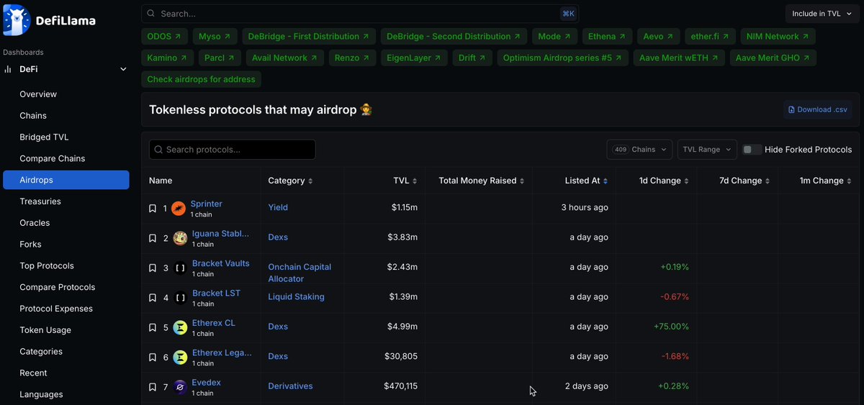Image resolution: width=864 pixels, height=405 pixels.
Task: Sort table by 1m Change column
Action: pos(826,181)
